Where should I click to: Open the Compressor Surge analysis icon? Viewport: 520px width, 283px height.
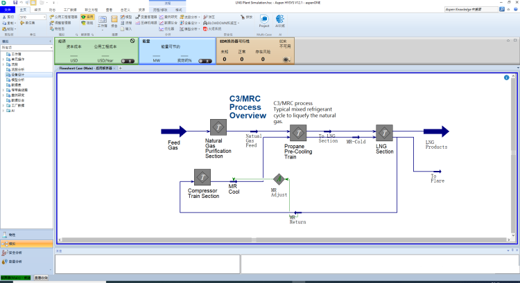[x=138, y=23]
